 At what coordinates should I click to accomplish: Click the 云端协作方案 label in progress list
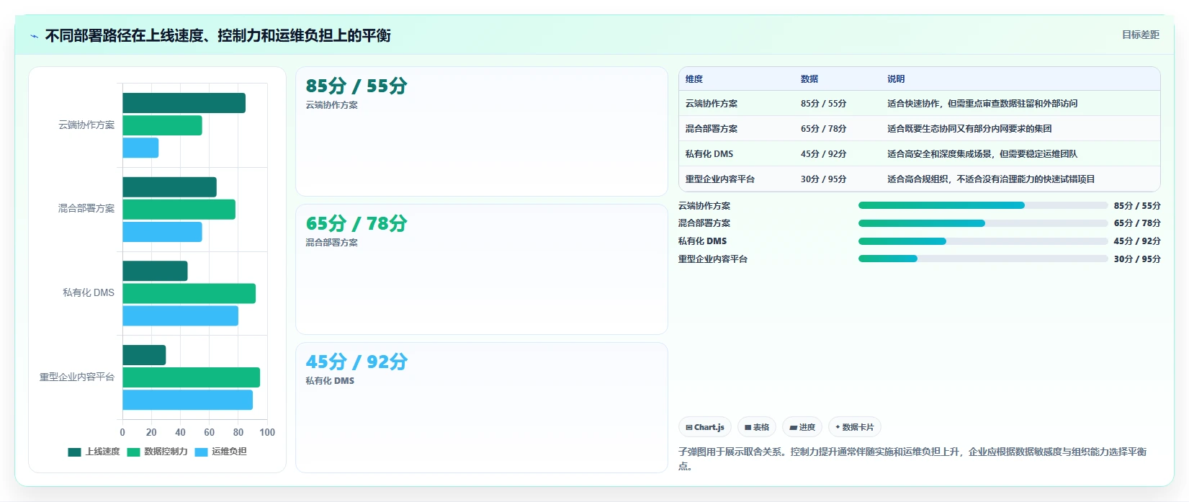pyautogui.click(x=704, y=206)
